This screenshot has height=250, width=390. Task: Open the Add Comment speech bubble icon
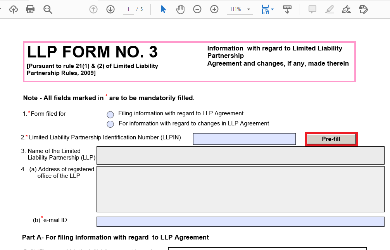pos(312,9)
